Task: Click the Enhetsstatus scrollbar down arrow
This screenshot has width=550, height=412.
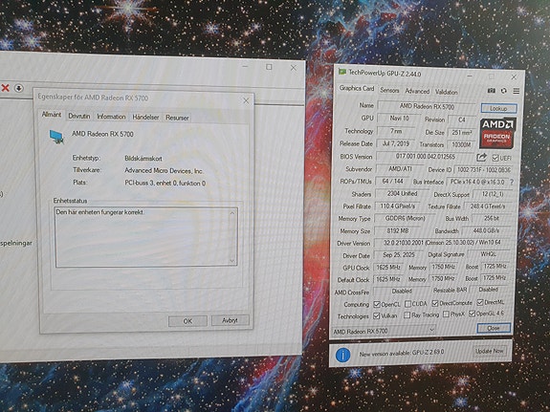Action: [231, 261]
